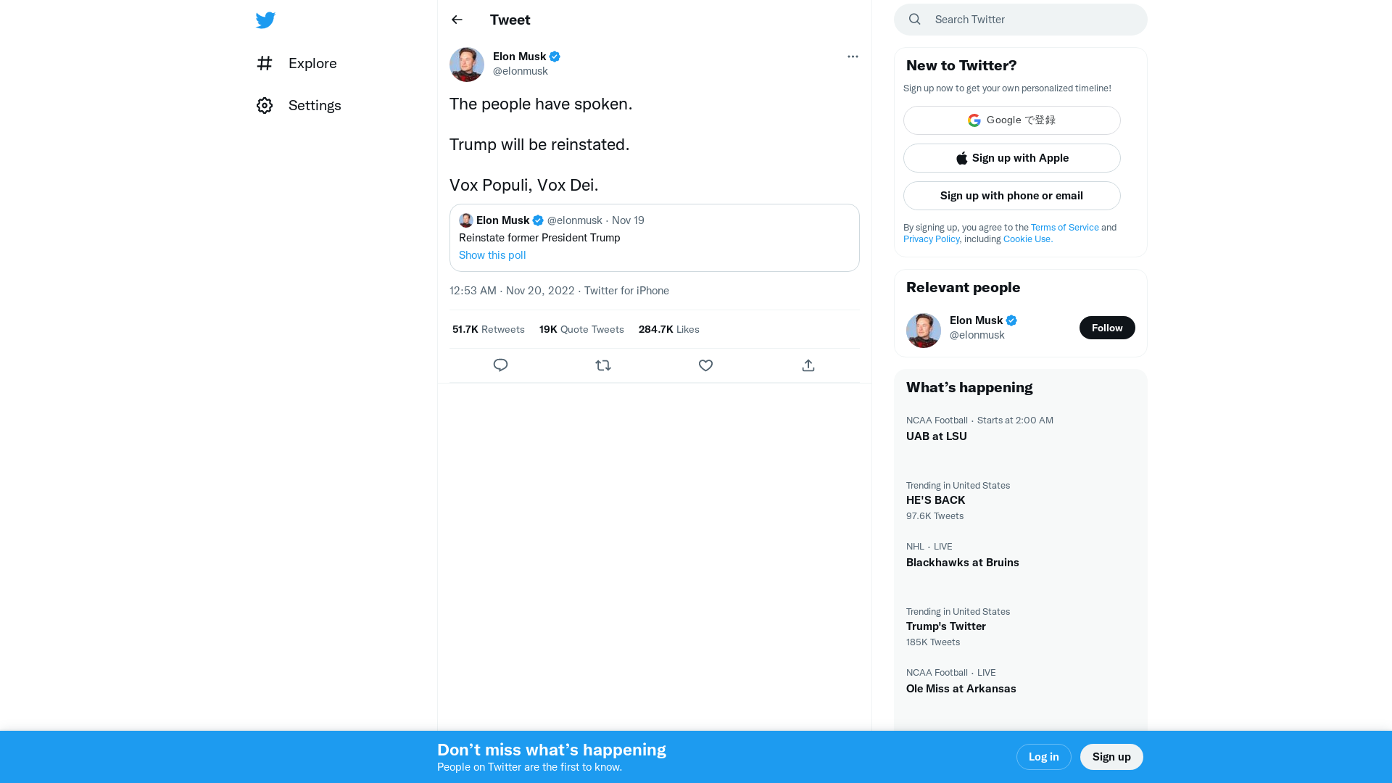Like the tweet with the heart icon
The width and height of the screenshot is (1392, 783).
tap(705, 365)
